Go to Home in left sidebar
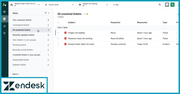The width and height of the screenshot is (180, 94). (x=4, y=12)
